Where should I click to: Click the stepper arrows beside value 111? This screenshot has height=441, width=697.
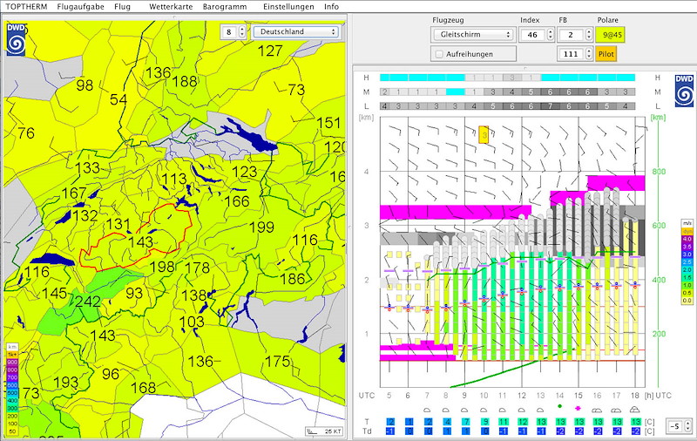pyautogui.click(x=589, y=54)
